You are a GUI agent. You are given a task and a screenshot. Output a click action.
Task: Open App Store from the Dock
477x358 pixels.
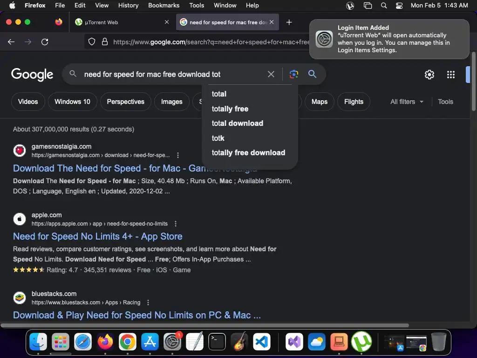[150, 342]
